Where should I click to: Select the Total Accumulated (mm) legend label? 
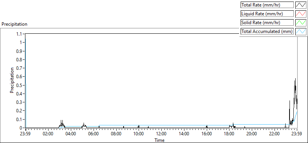coord(267,31)
